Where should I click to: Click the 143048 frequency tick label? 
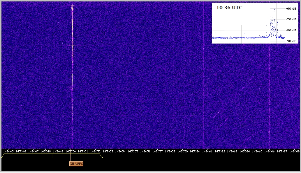(46, 152)
